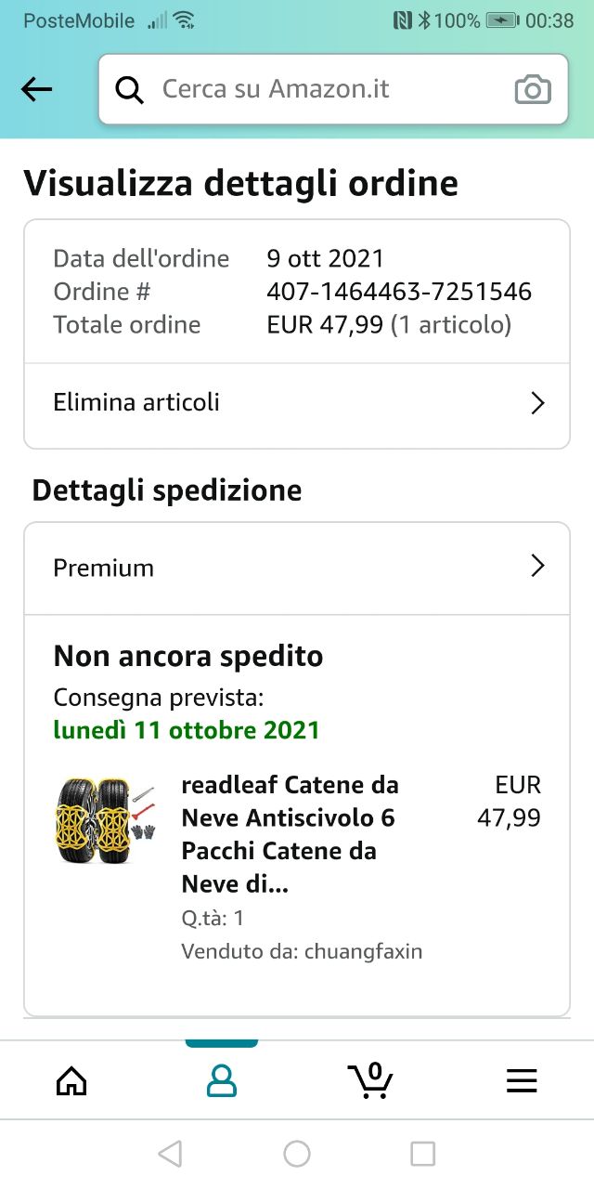The image size is (594, 1189).
Task: Open the hamburger menu icon
Action: tap(522, 1080)
